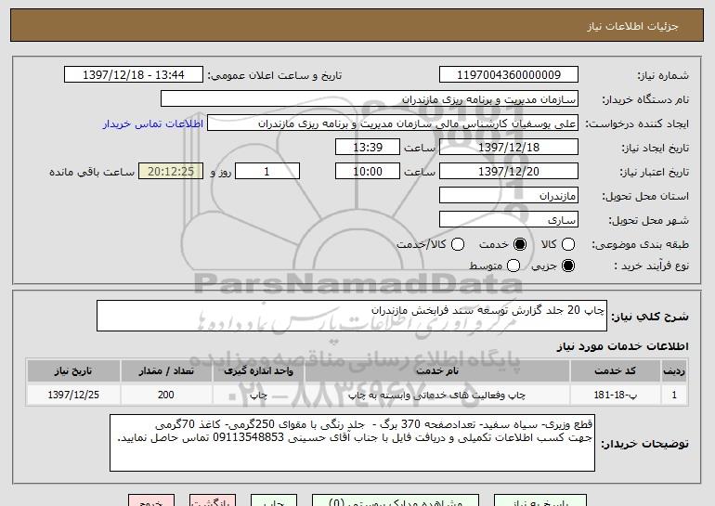Screen dimensions: 715x506
Task: Click the validity time field 10:00
Action: coord(368,172)
